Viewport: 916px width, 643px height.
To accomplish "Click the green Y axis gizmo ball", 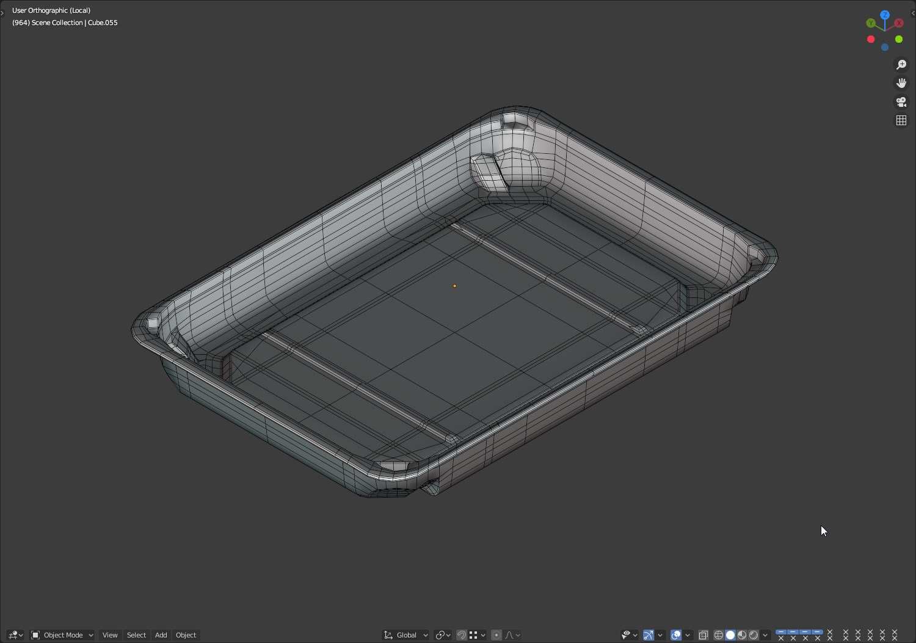I will tap(871, 23).
